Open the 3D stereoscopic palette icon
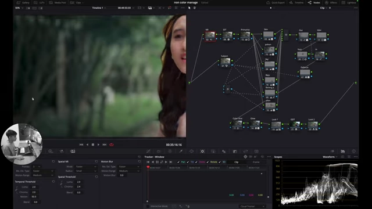The image size is (372, 209). [256, 151]
